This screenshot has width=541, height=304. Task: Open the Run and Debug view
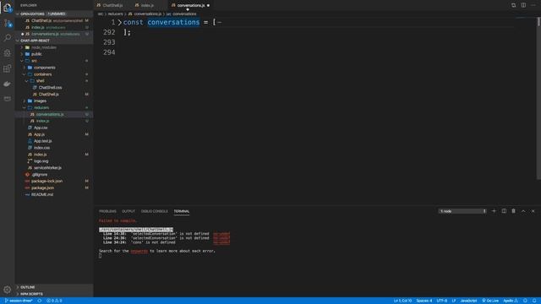coord(8,52)
